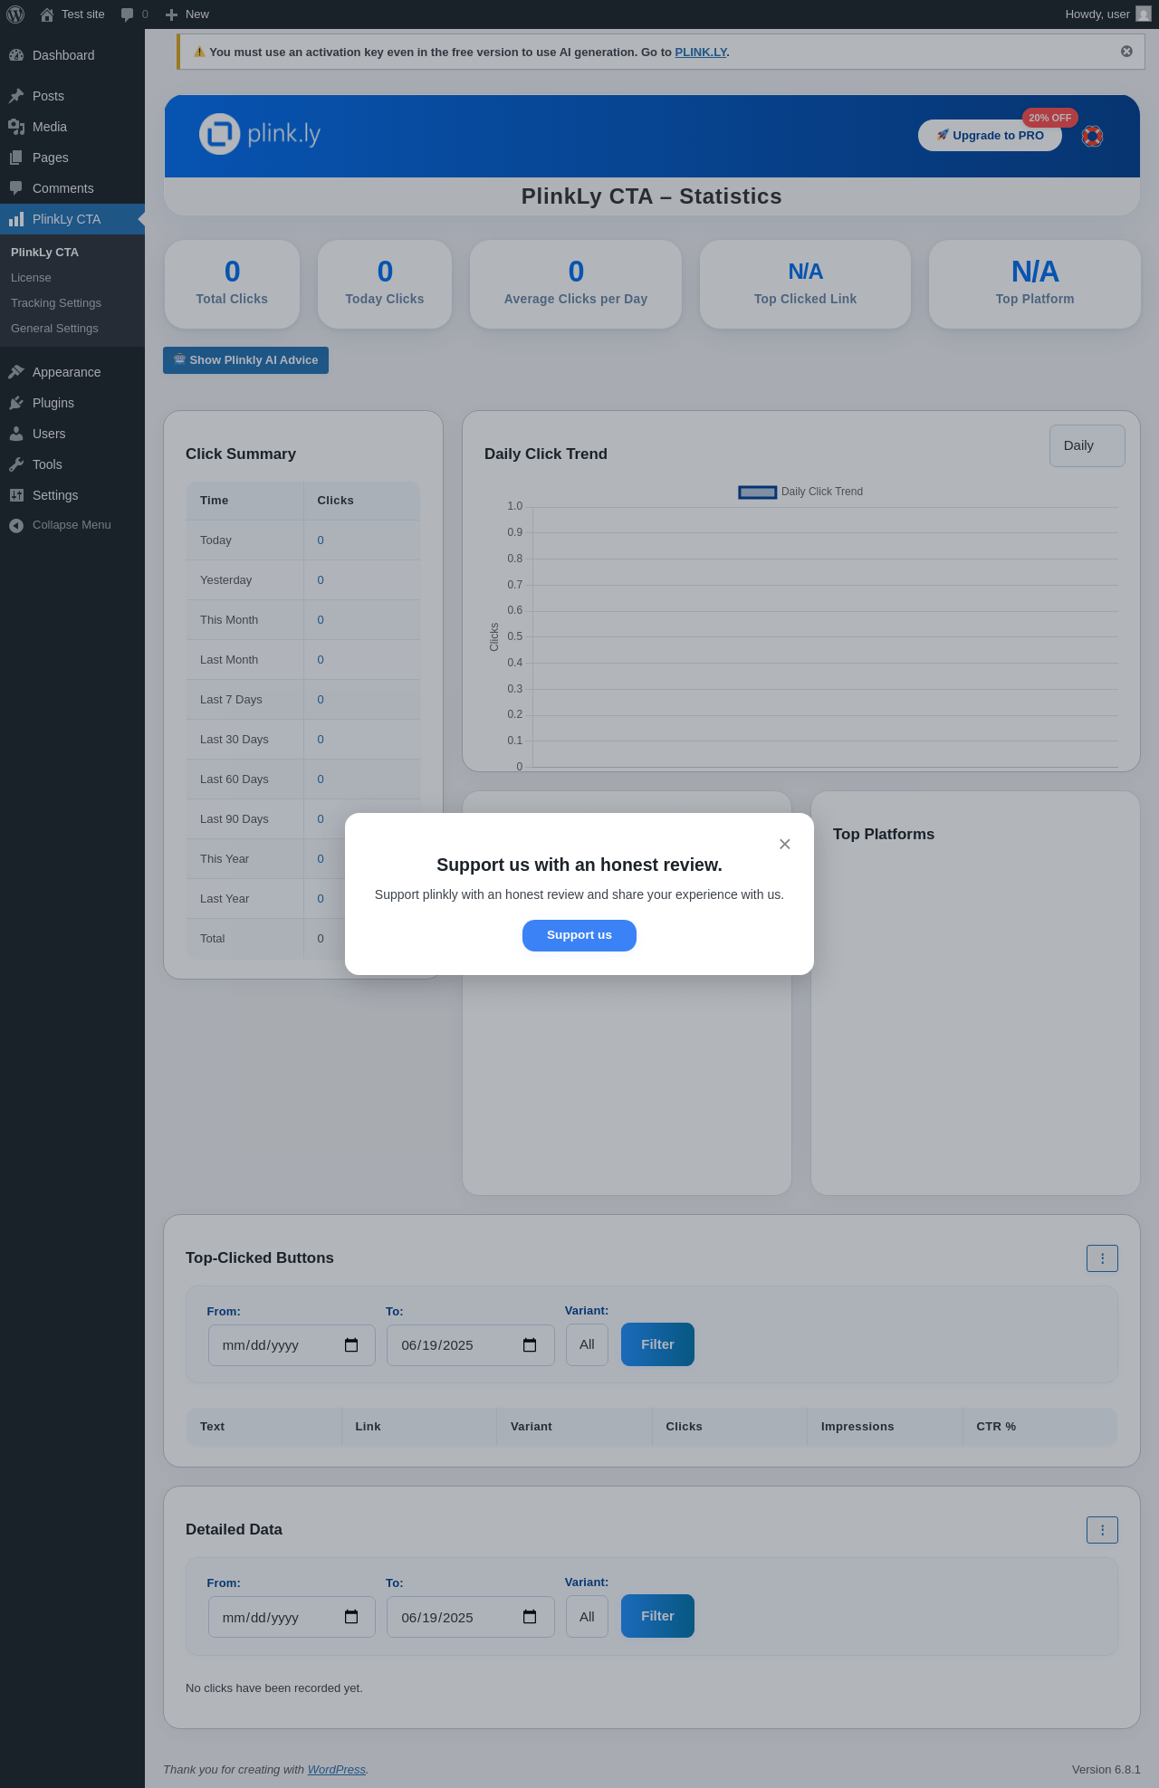
Task: Apply Filter in Detailed Data
Action: pos(657,1616)
